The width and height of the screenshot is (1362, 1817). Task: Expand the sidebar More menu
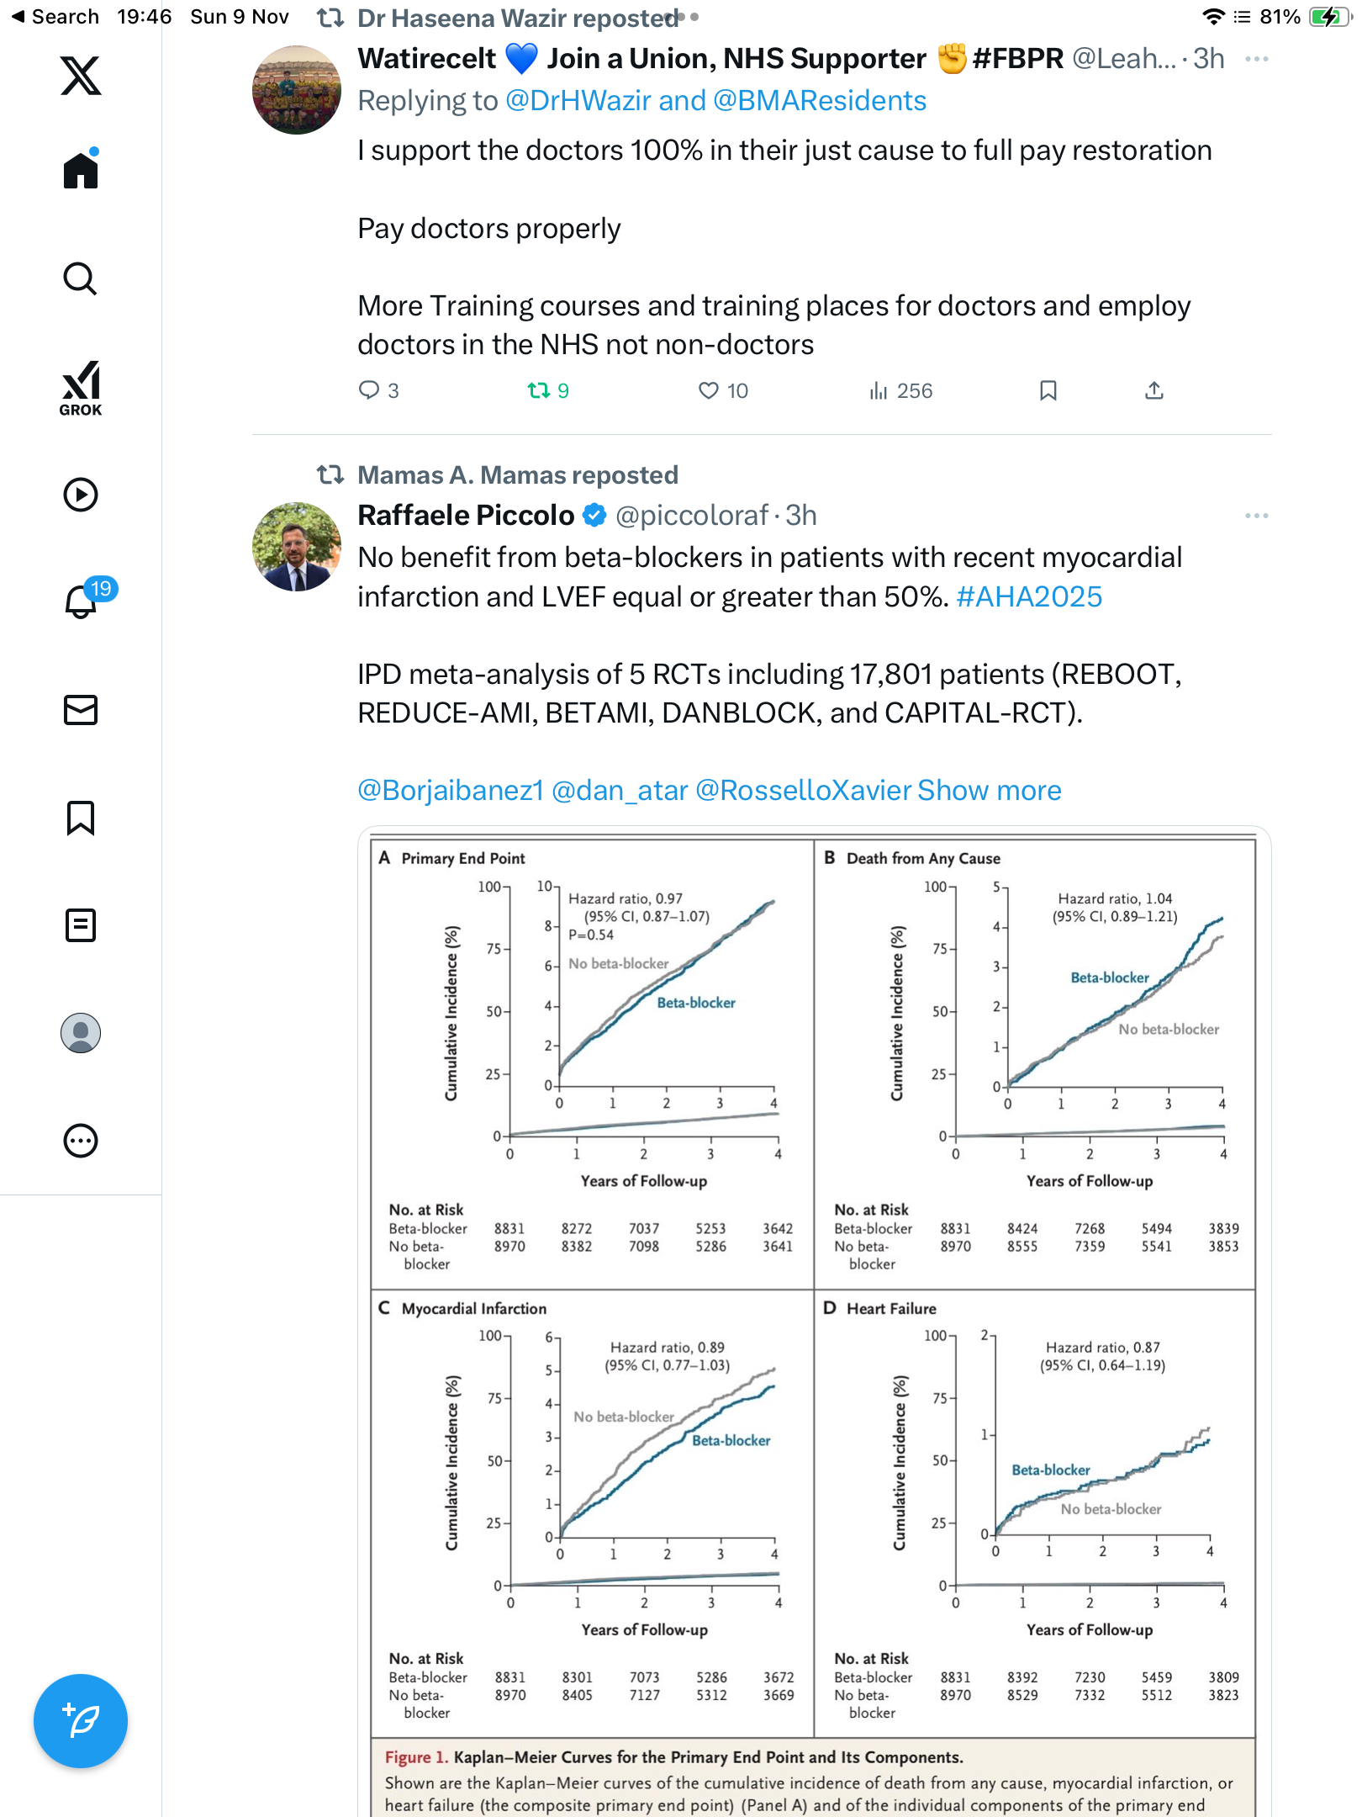pos(81,1141)
